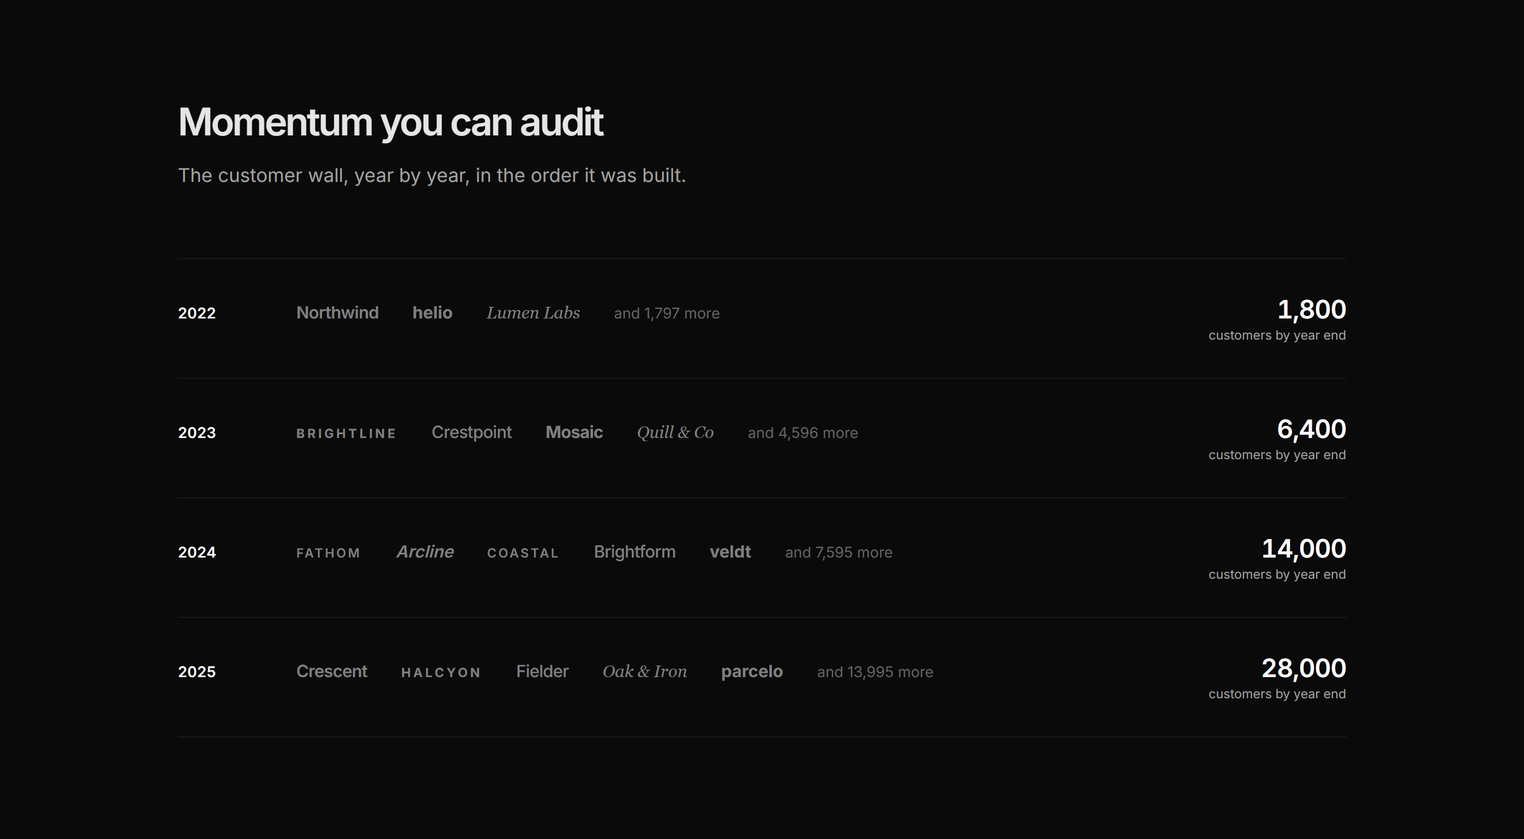Click the 'and 1,797 more' text
1524x839 pixels.
click(x=667, y=313)
